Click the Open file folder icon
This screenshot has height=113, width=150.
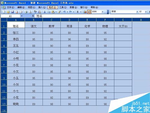8,12
